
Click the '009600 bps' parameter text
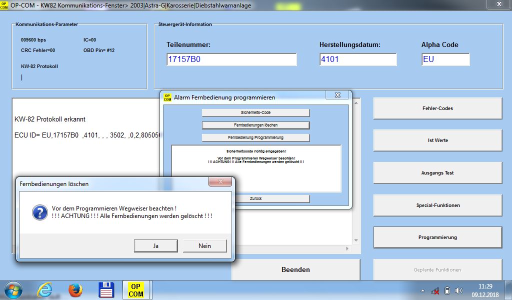[33, 40]
